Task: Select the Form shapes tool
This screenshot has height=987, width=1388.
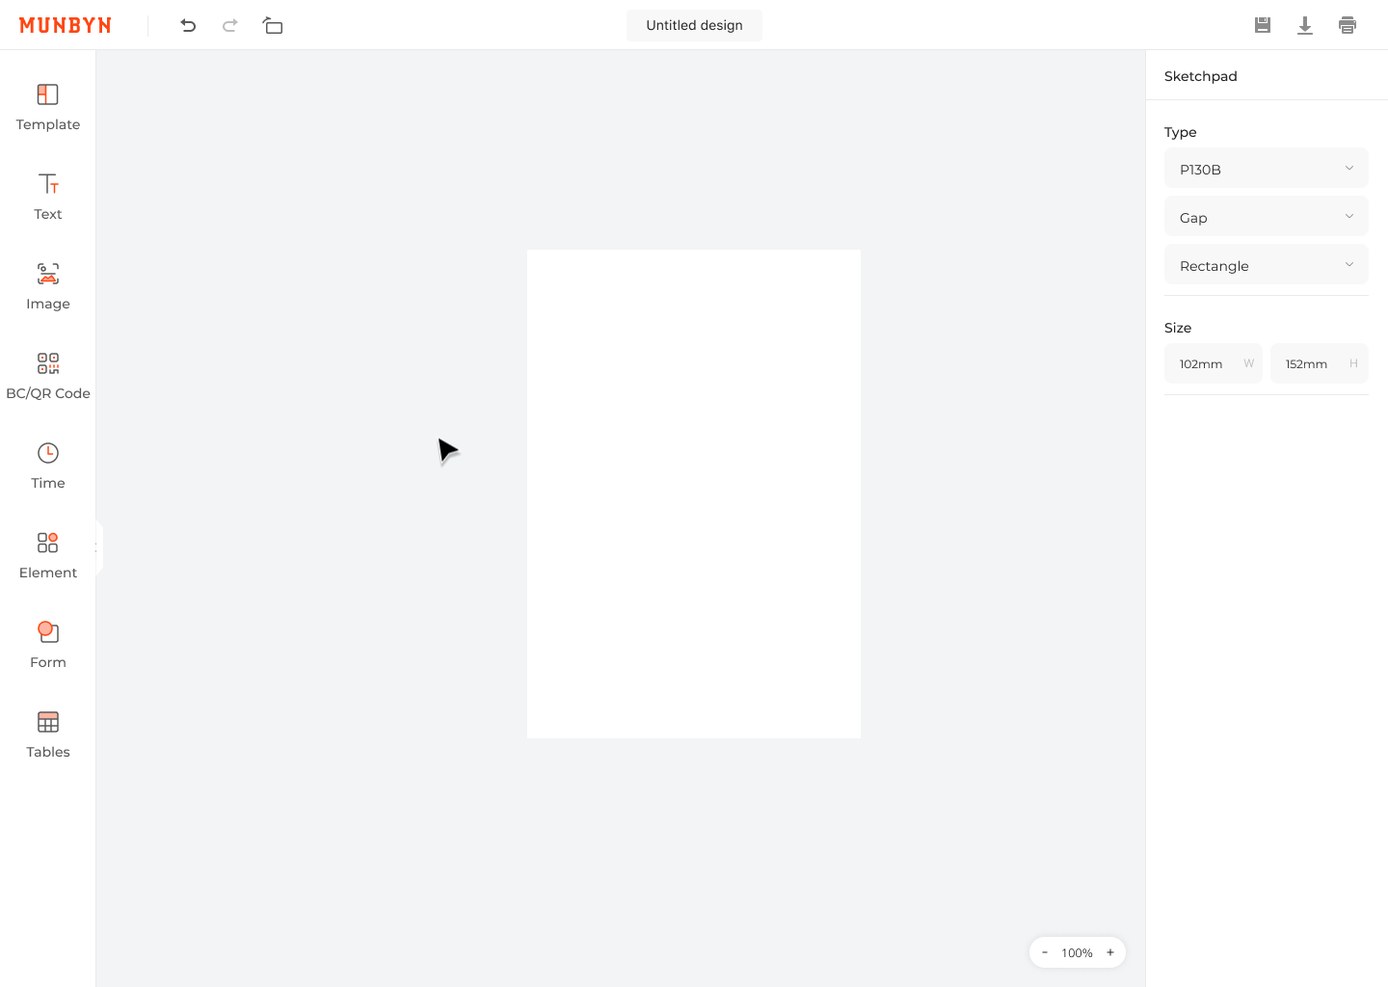Action: point(47,645)
